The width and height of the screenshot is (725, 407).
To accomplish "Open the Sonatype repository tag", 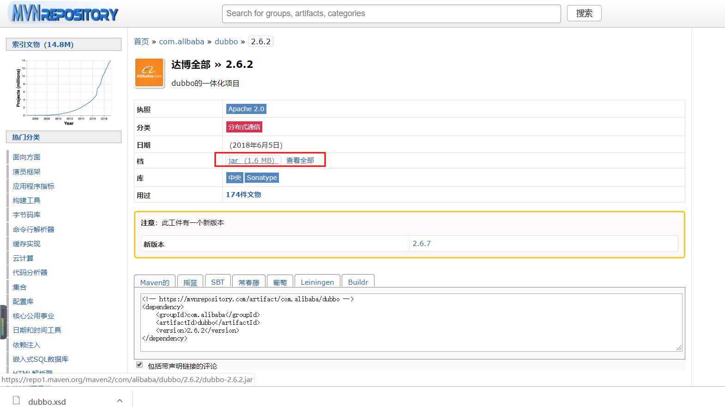I will pyautogui.click(x=262, y=178).
